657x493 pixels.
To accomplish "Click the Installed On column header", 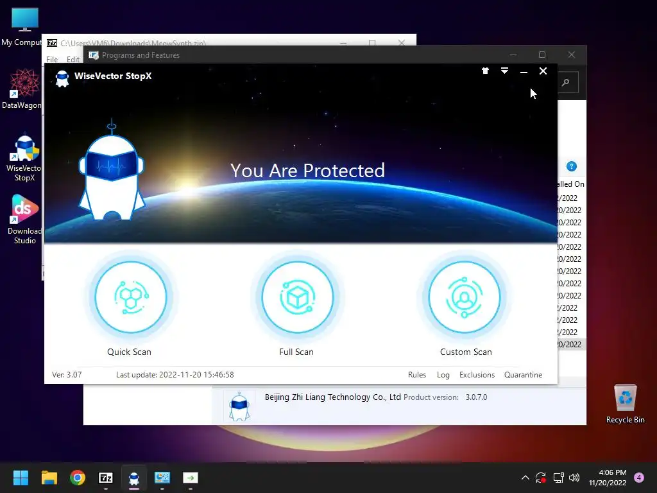I will (x=571, y=184).
